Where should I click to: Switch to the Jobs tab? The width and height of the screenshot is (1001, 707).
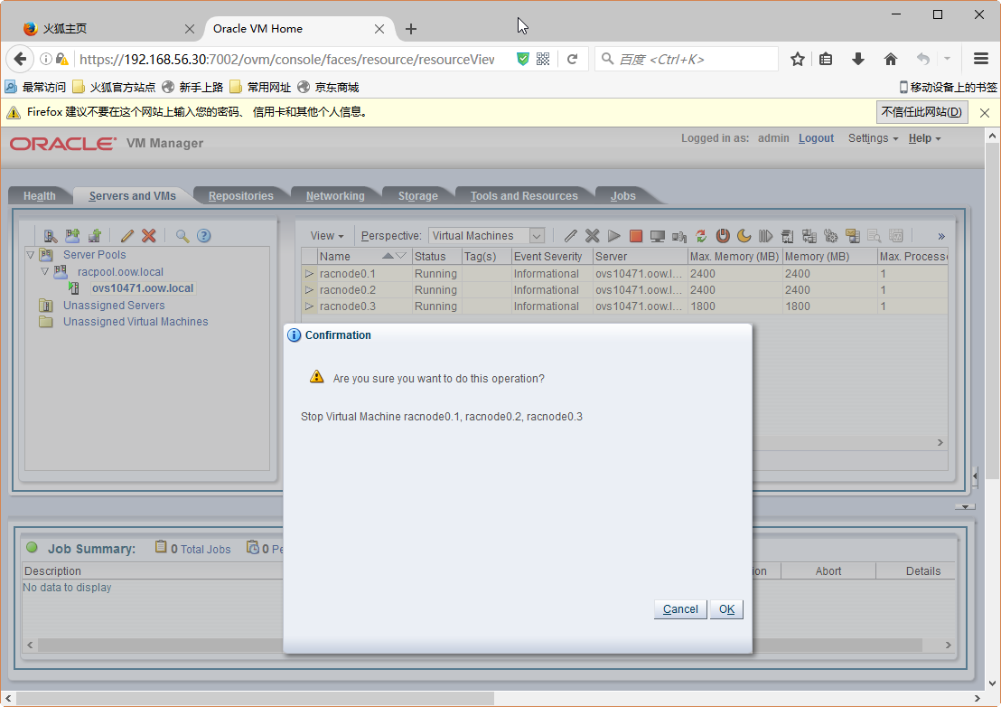click(623, 196)
